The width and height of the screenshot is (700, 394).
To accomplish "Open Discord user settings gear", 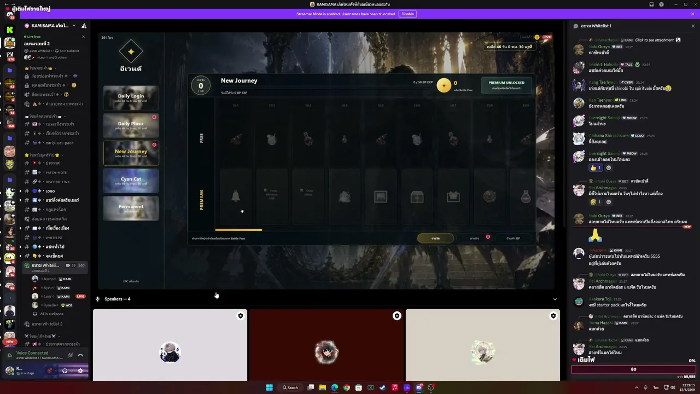I will [x=80, y=370].
